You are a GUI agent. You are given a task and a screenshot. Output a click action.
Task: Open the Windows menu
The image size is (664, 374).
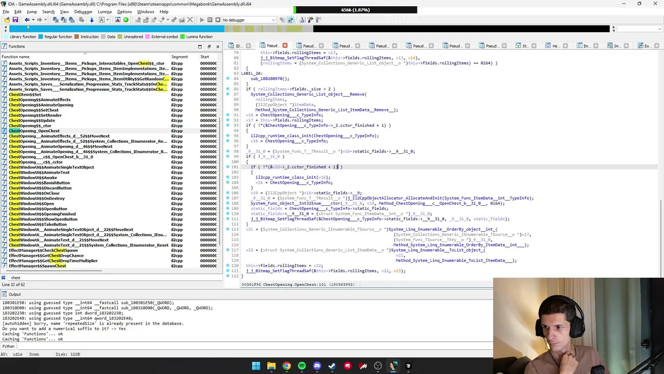[x=146, y=11]
